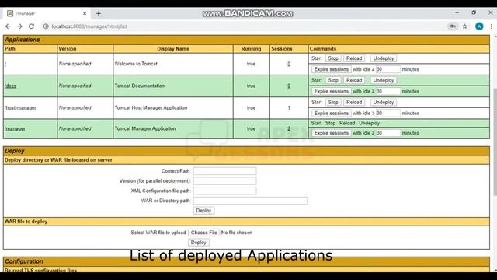This screenshot has height=280, width=497.
Task: Open Chrome's three-dot menu
Action: [x=491, y=26]
